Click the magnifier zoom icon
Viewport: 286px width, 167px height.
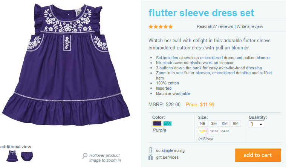pyautogui.click(x=85, y=156)
